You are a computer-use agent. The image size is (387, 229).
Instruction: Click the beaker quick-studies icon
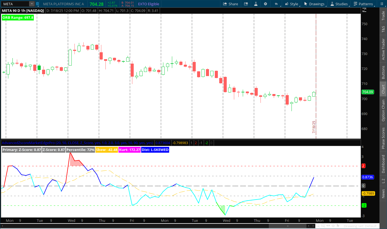click(x=256, y=4)
